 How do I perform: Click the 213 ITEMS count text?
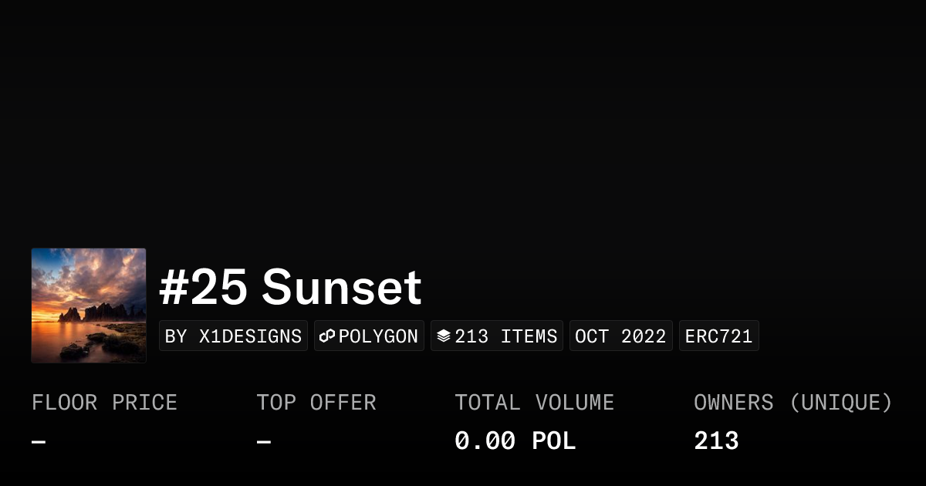[x=506, y=336]
